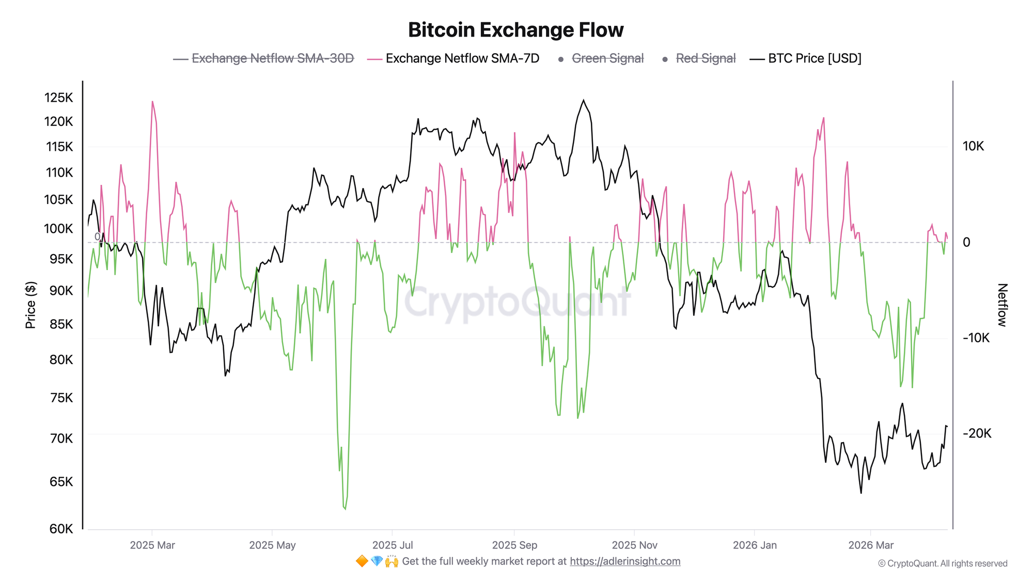1033x581 pixels.
Task: Click the pink SMA-7D legend line swatch
Action: point(374,59)
